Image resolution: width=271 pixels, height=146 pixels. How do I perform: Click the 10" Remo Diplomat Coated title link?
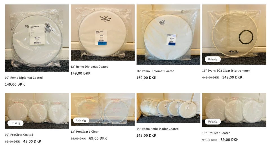tap(24, 78)
